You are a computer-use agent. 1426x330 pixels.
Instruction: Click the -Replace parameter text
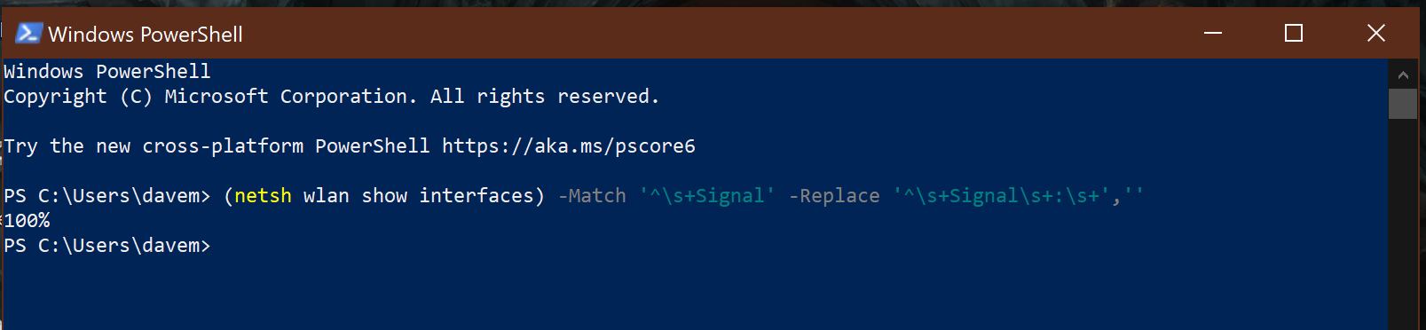(x=834, y=196)
